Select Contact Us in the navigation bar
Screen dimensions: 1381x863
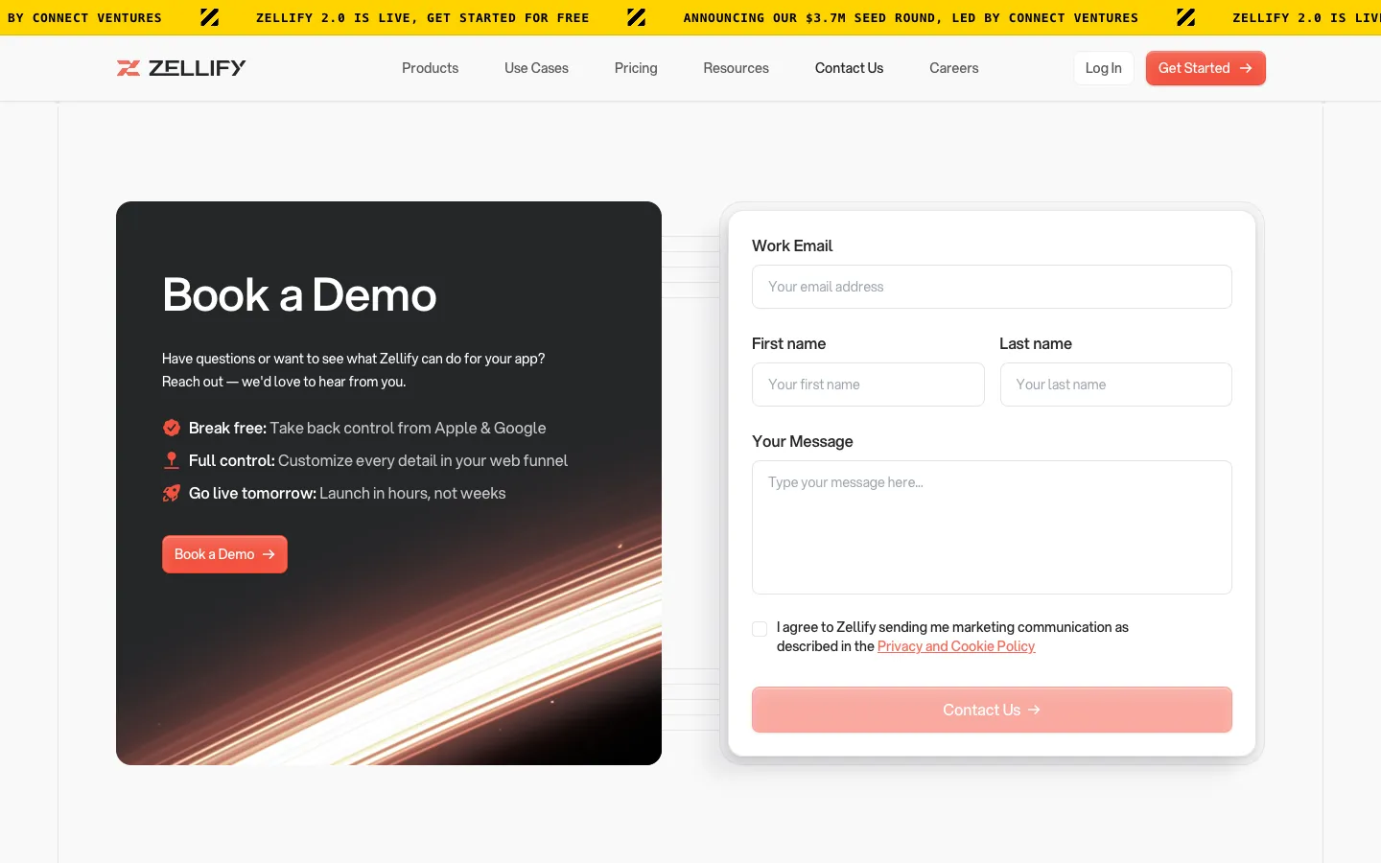point(849,68)
